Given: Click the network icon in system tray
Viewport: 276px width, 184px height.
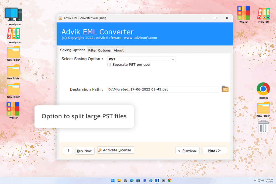Looking at the screenshot, I should coord(259,180).
